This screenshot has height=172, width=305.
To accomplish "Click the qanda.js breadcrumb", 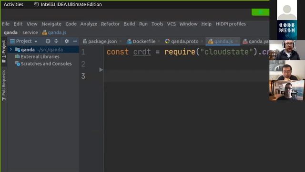I will (x=54, y=32).
